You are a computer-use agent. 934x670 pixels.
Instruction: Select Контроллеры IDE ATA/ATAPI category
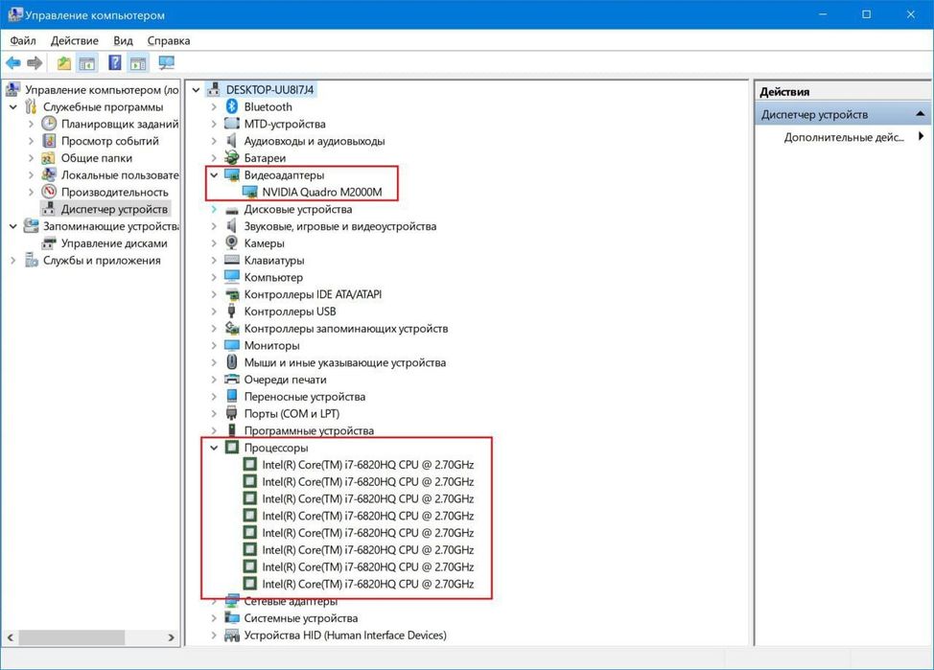coord(313,294)
